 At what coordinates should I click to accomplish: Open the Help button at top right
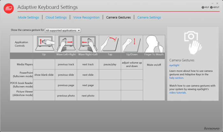click(205, 7)
